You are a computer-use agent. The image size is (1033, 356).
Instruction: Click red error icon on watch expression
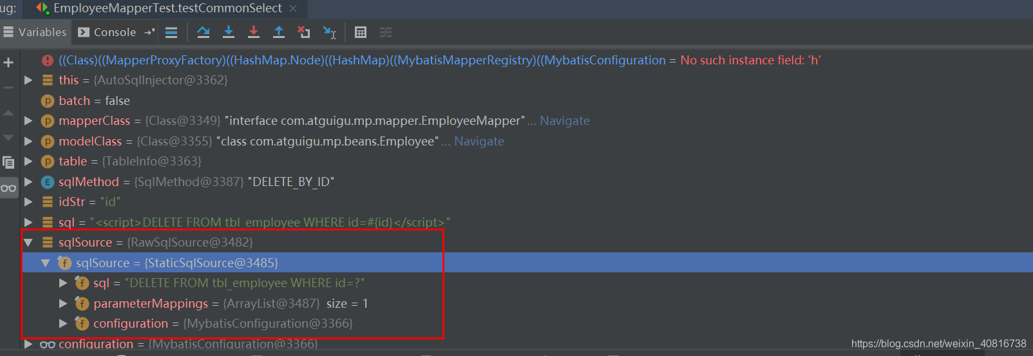coord(48,60)
